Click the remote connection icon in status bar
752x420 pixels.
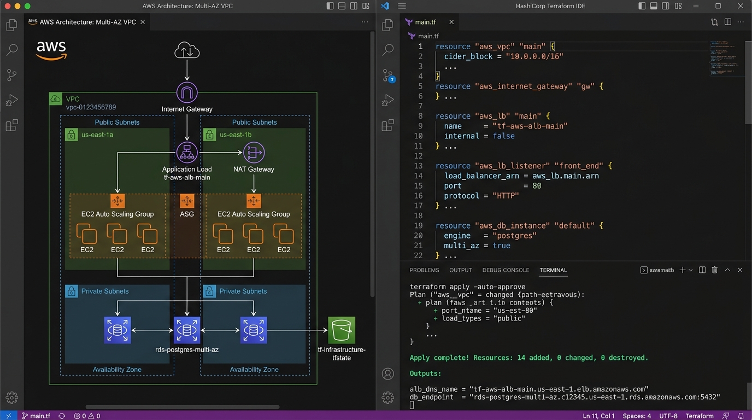8,416
